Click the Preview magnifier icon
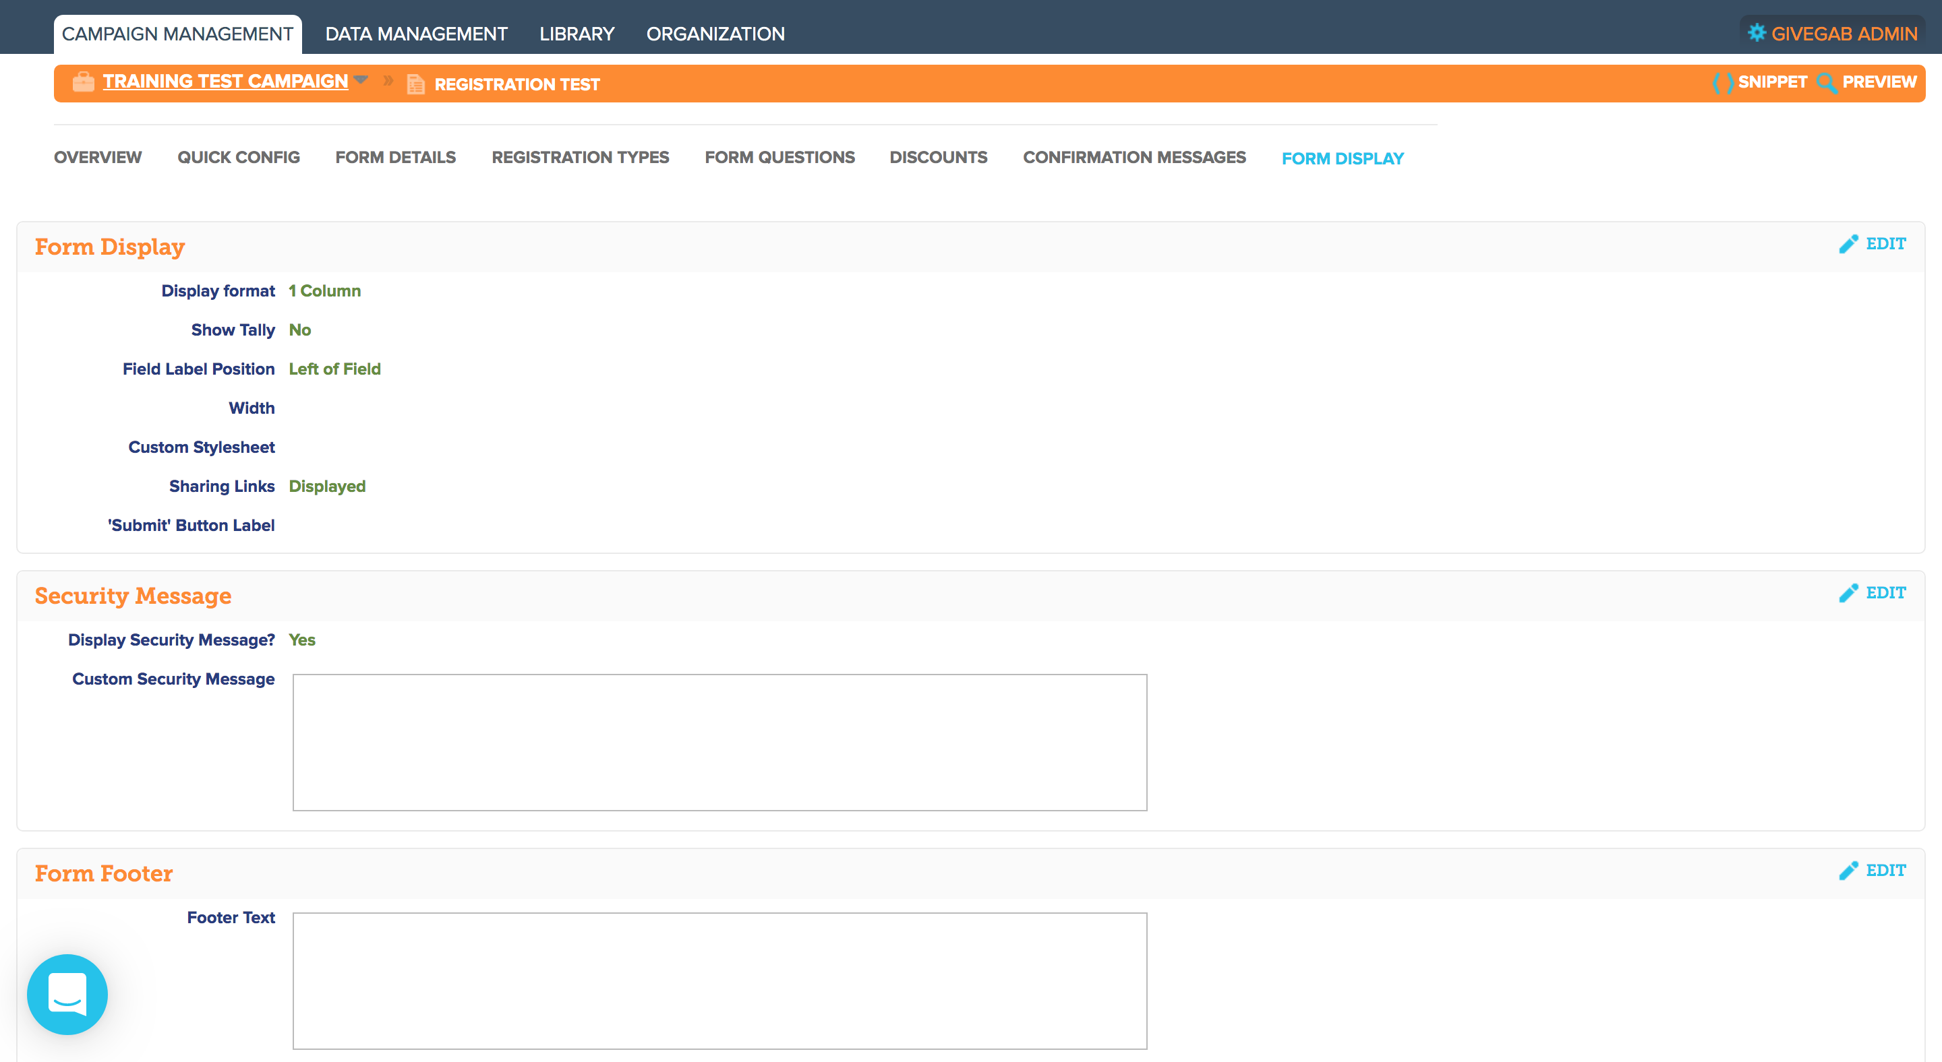 1827,82
